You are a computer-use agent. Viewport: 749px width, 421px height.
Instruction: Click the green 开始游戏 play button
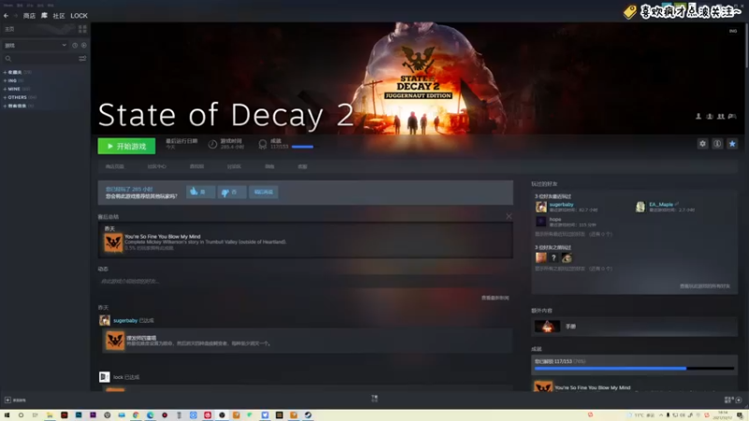[126, 146]
